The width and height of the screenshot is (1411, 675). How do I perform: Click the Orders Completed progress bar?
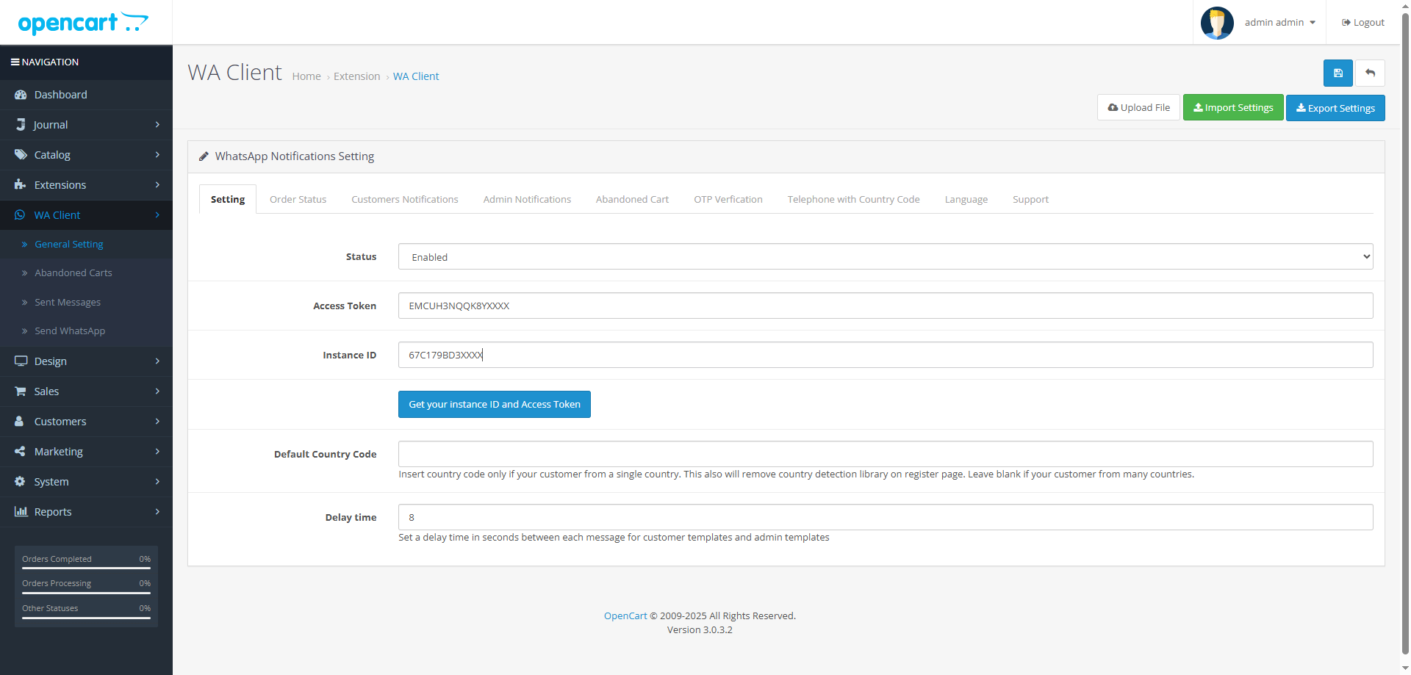(x=86, y=568)
